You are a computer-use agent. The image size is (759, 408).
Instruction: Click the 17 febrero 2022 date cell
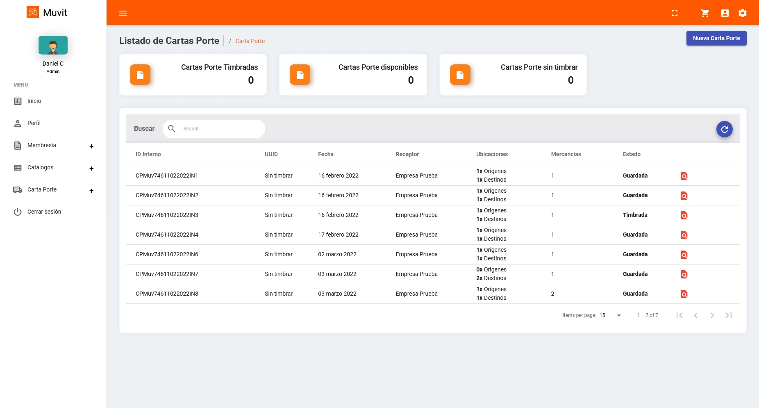(x=338, y=235)
